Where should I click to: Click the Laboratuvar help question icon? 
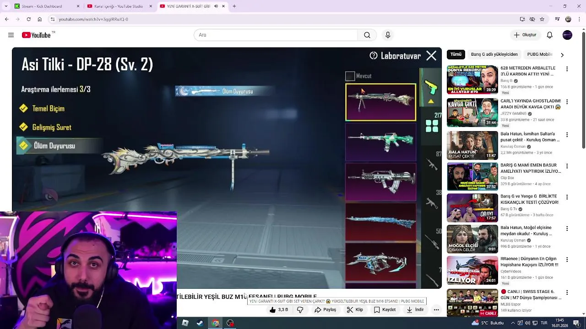[374, 56]
